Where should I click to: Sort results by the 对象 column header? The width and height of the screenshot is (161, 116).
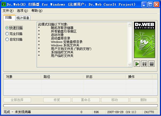[22, 77]
